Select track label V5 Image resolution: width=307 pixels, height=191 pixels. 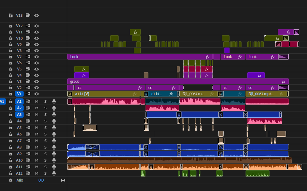19,69
